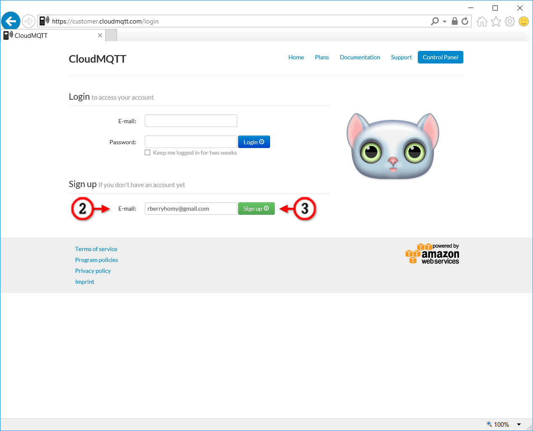Click the browser forward arrow button
The image size is (533, 431).
29,21
